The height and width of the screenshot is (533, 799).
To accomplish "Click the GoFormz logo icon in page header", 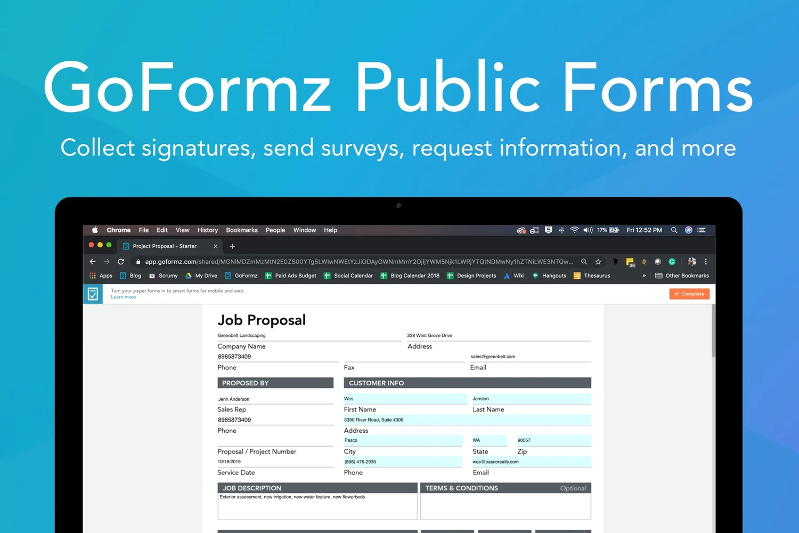I will pyautogui.click(x=93, y=294).
